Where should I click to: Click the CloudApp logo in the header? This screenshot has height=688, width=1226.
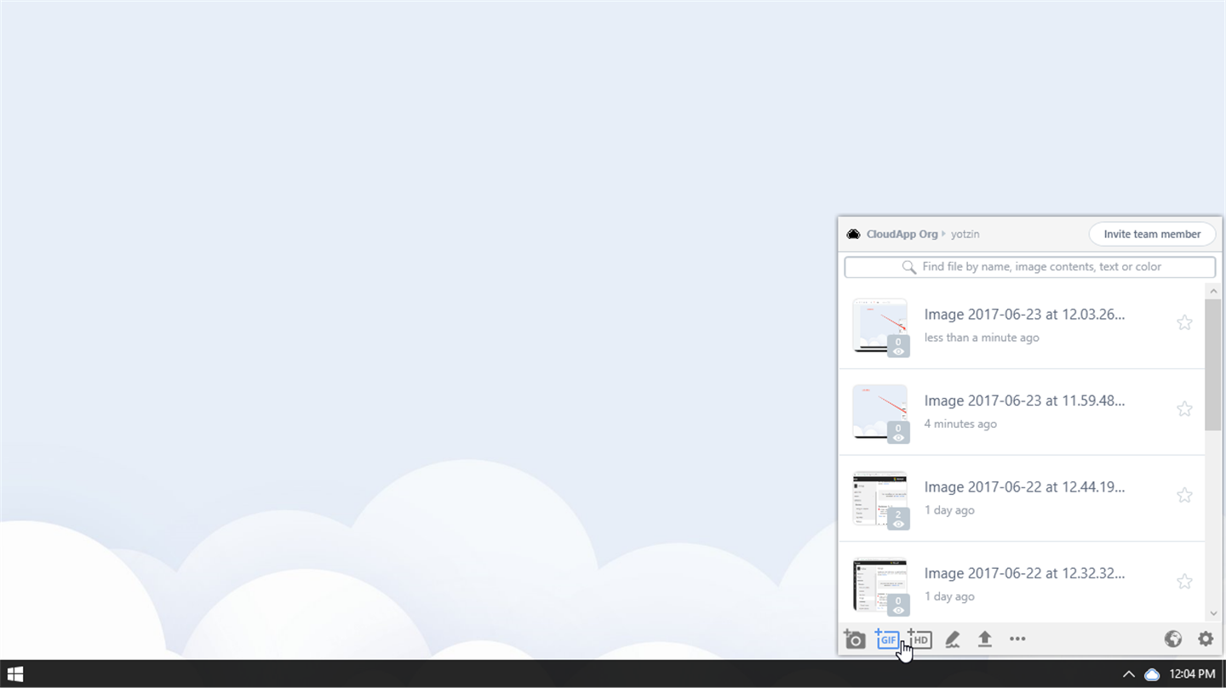point(853,234)
